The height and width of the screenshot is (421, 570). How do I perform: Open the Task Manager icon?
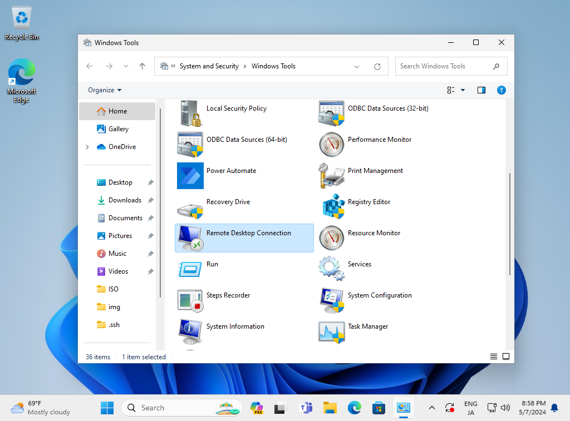click(332, 331)
